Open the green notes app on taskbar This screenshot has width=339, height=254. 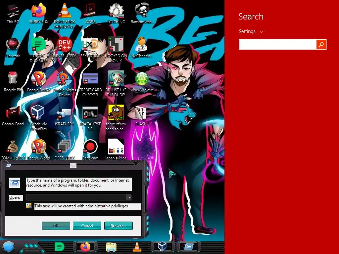point(60,247)
